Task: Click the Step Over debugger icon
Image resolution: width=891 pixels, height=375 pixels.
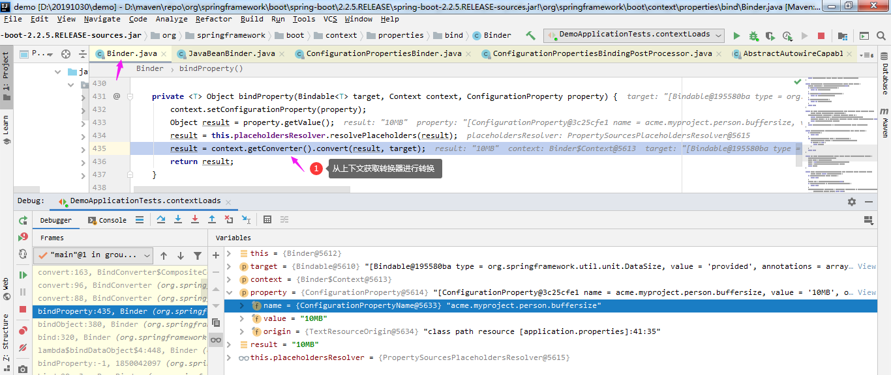Action: pyautogui.click(x=160, y=220)
